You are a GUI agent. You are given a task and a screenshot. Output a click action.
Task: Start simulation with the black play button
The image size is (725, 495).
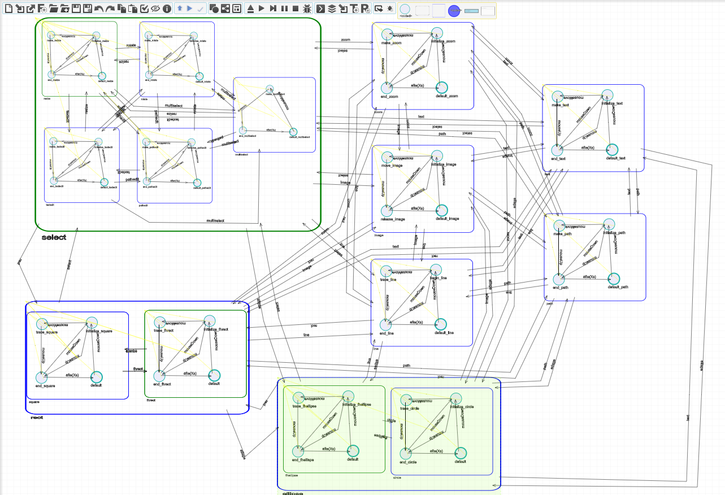262,8
